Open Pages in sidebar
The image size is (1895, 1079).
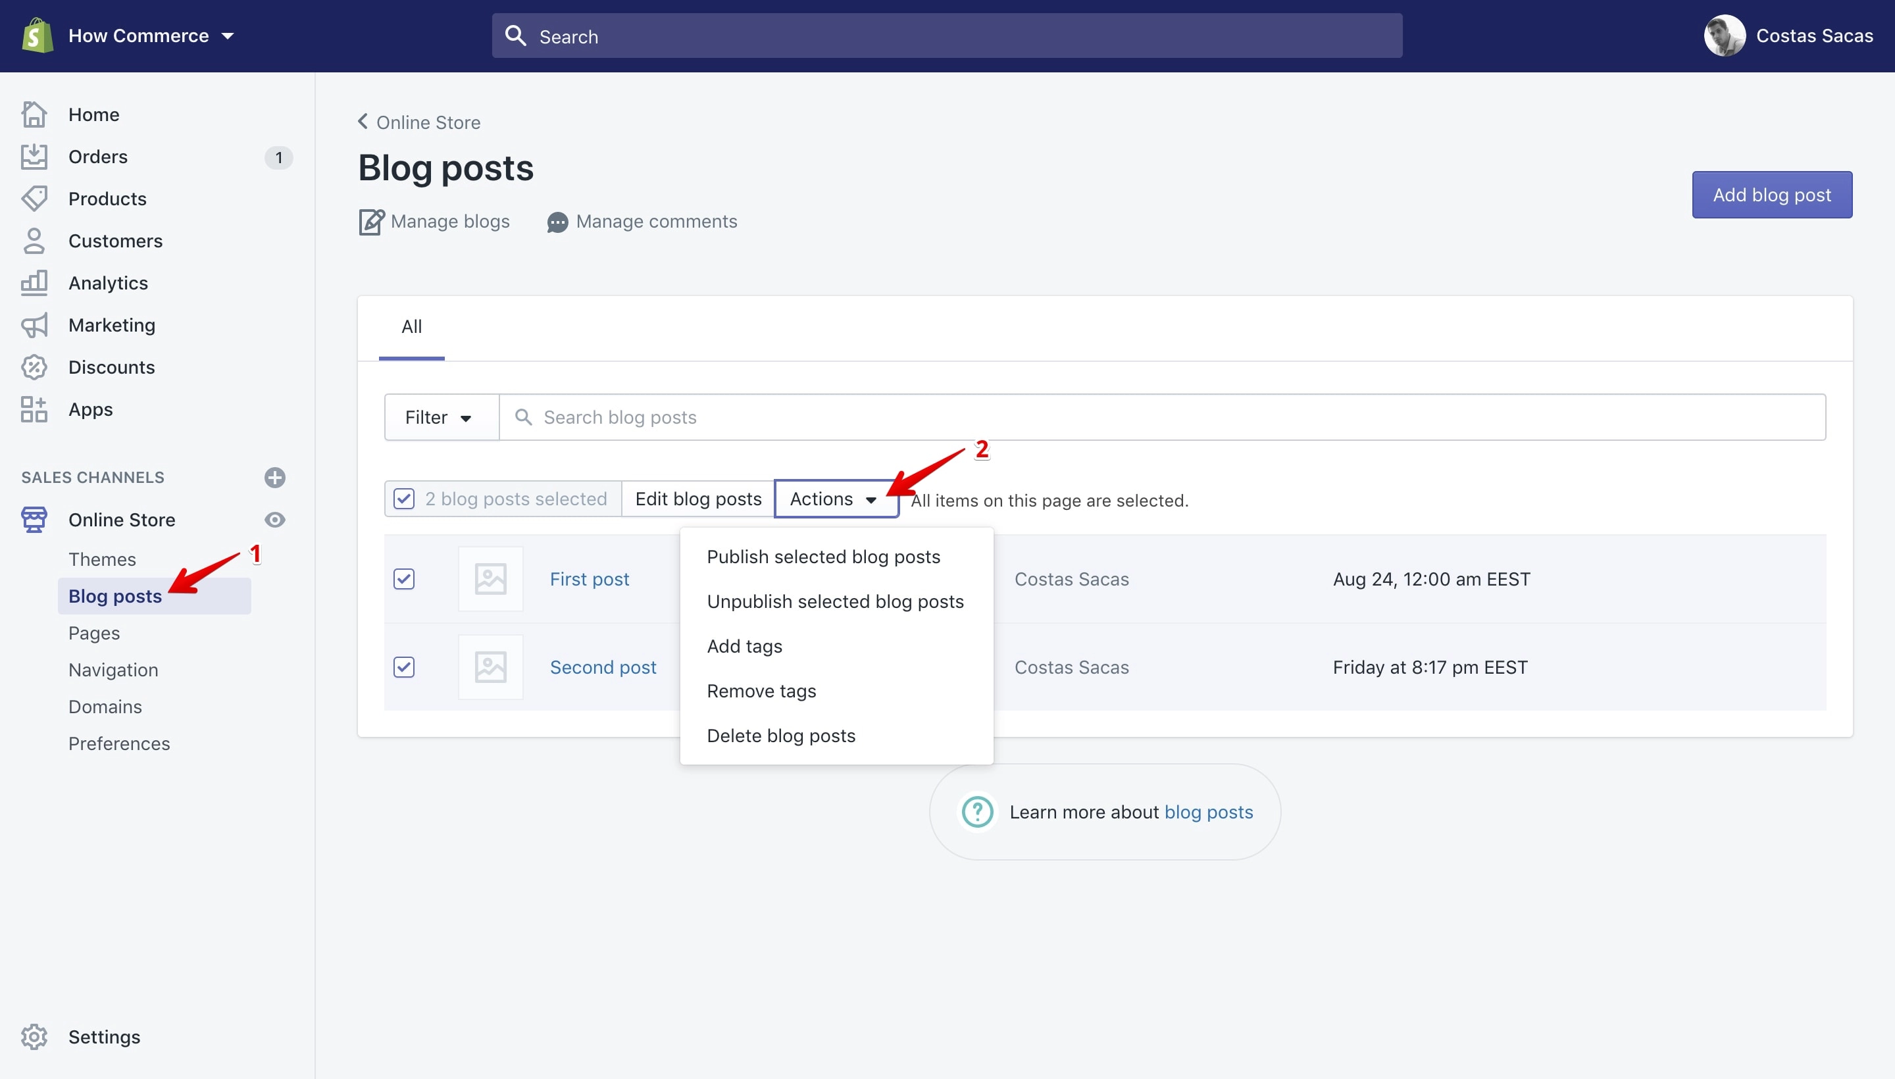pyautogui.click(x=94, y=633)
